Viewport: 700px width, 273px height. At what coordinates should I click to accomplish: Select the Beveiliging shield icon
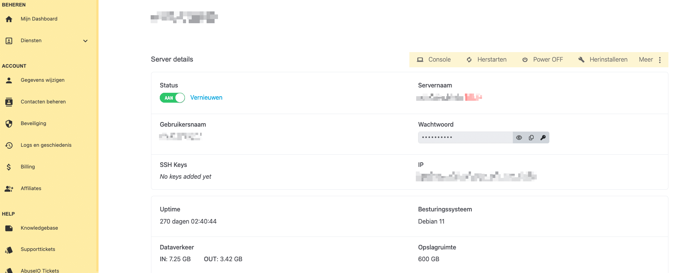(9, 124)
